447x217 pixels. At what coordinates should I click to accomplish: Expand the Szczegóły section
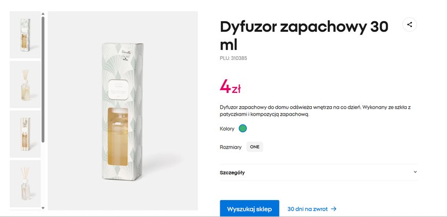(x=232, y=172)
